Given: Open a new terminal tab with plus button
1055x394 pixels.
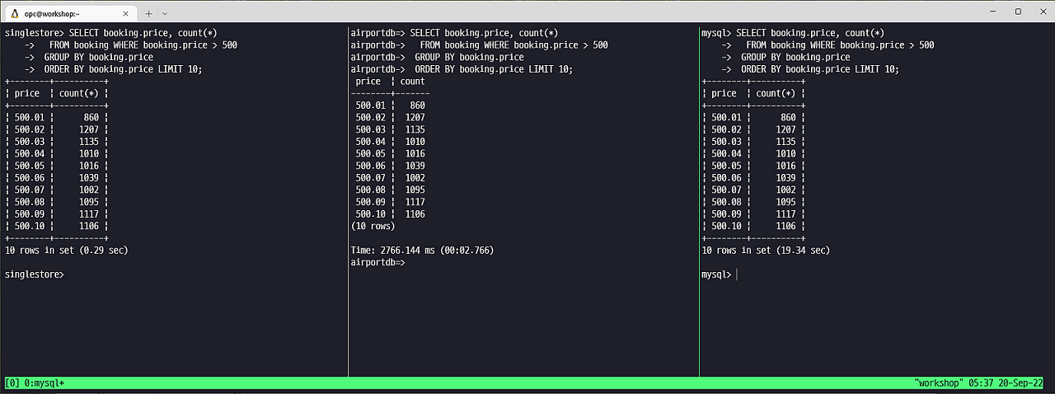Looking at the screenshot, I should [x=149, y=12].
